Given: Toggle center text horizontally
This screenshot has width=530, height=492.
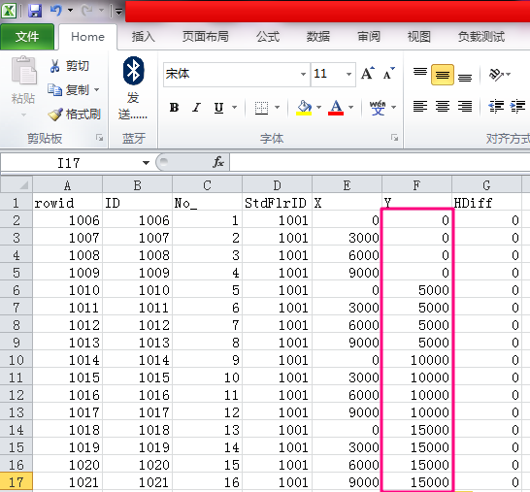Looking at the screenshot, I should pos(442,107).
